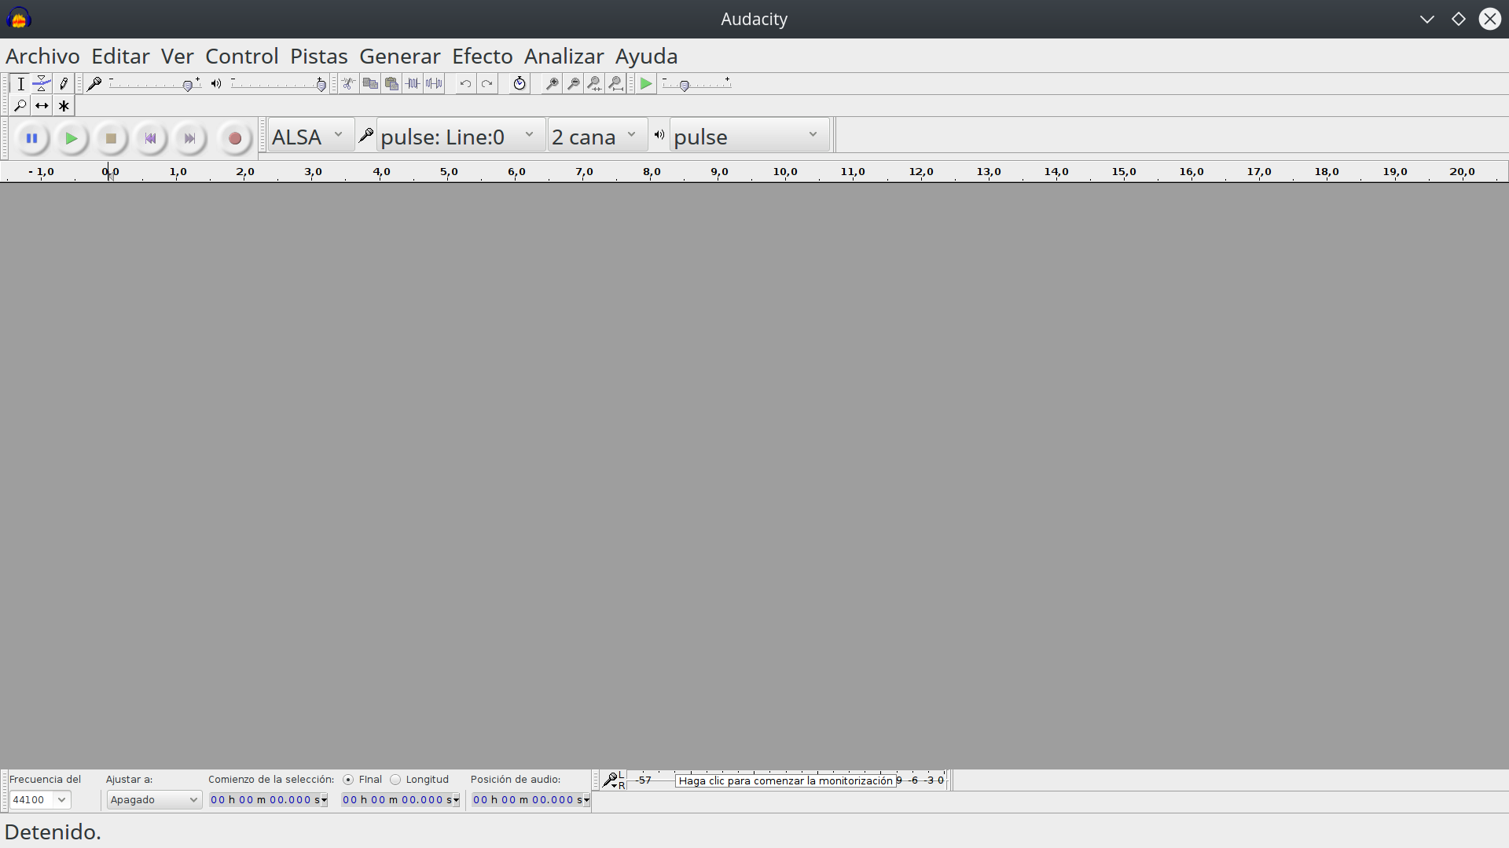Open the pulse output device dropdown
The image size is (1509, 848).
pyautogui.click(x=749, y=136)
